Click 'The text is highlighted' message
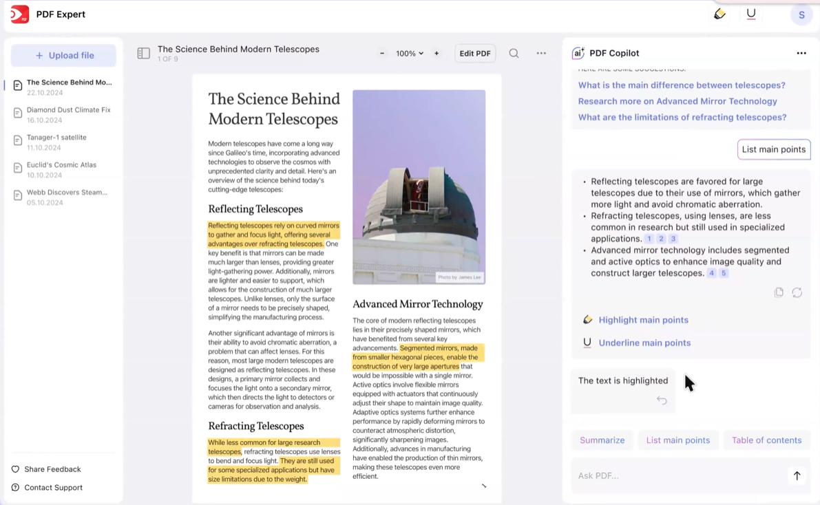This screenshot has width=820, height=505. [x=623, y=380]
